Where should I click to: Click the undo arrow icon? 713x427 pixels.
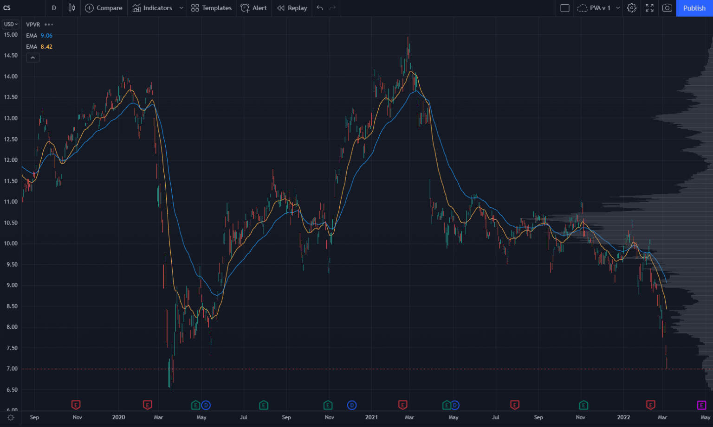[x=320, y=8]
